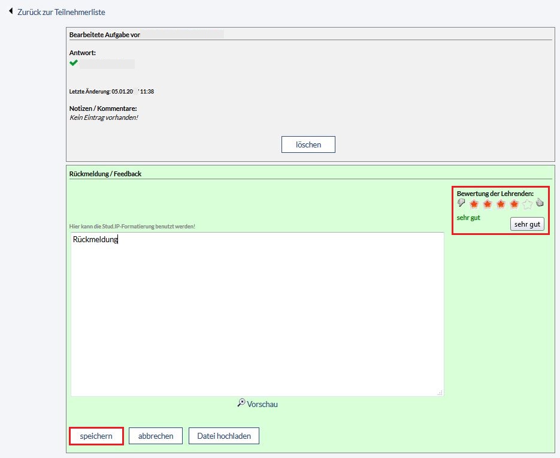Click the thumbs-down rating icon

click(461, 203)
